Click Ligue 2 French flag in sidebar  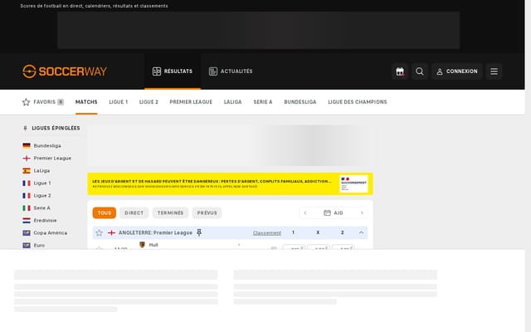click(27, 196)
